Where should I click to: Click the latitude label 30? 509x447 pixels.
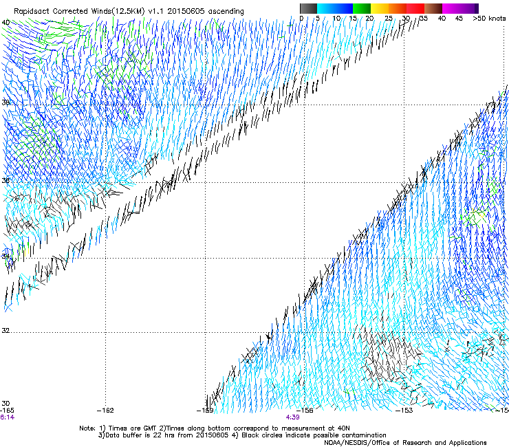pos(6,403)
